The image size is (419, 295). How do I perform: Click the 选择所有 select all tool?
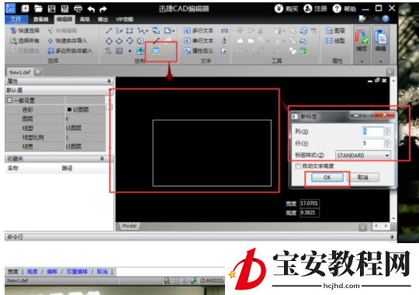tap(25, 40)
